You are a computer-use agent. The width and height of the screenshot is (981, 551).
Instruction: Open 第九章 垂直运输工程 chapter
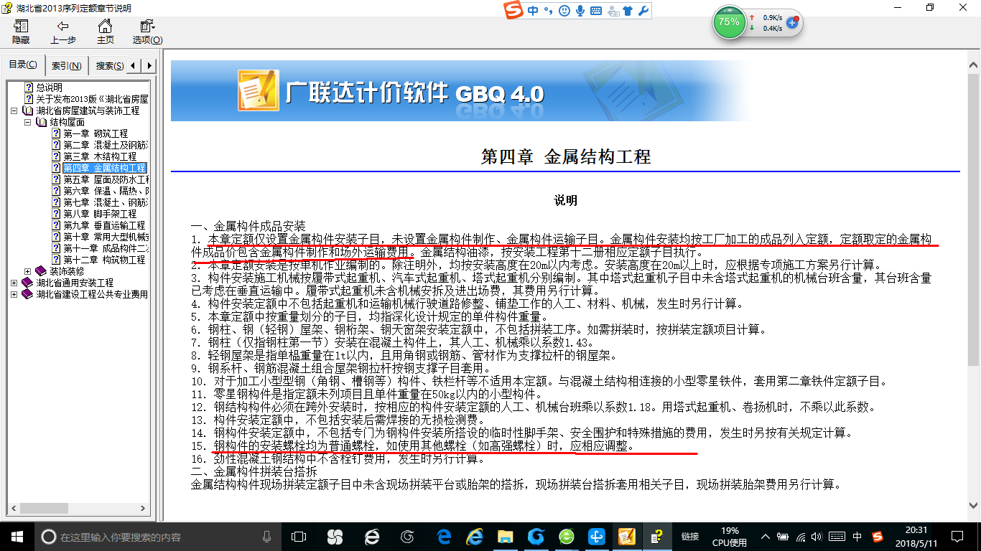(104, 225)
